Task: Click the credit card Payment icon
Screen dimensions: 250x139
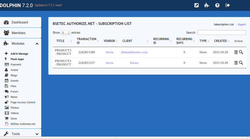Action: 7,65
